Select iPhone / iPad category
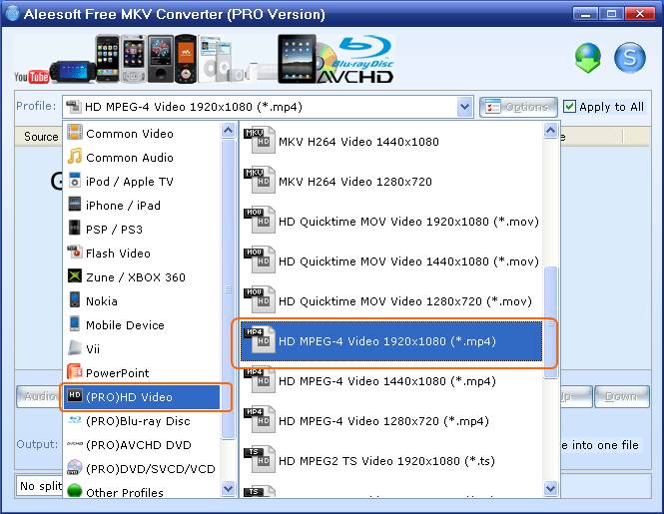The height and width of the screenshot is (514, 664). click(123, 206)
